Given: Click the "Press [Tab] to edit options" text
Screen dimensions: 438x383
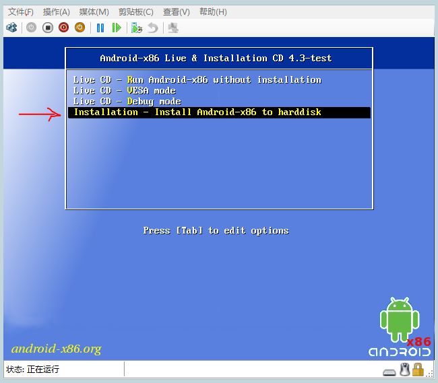Looking at the screenshot, I should tap(216, 231).
